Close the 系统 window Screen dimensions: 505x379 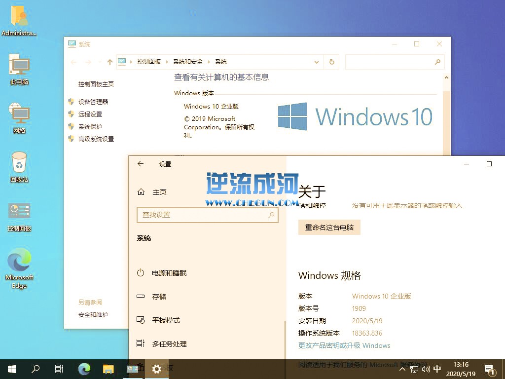pos(439,44)
